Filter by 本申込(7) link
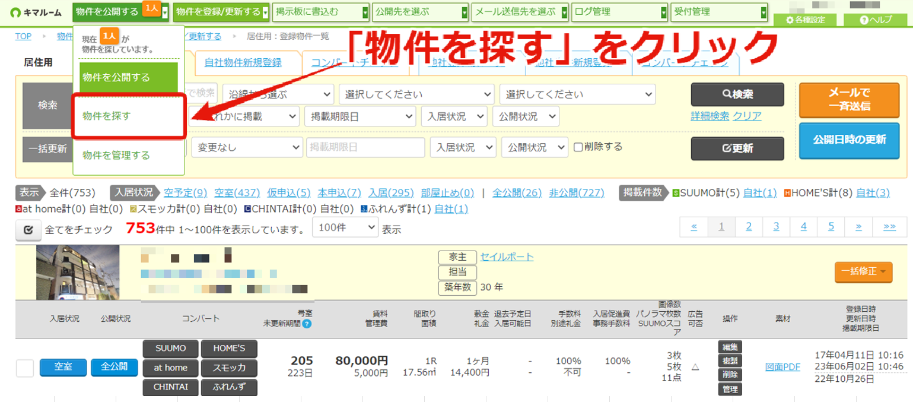This screenshot has width=913, height=402. (339, 192)
